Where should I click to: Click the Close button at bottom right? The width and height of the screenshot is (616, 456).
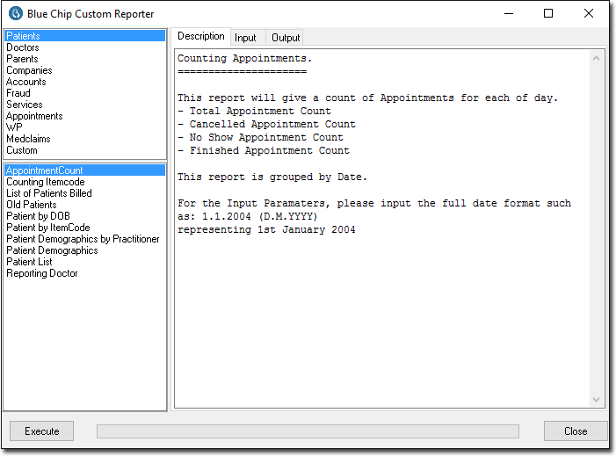(x=576, y=431)
